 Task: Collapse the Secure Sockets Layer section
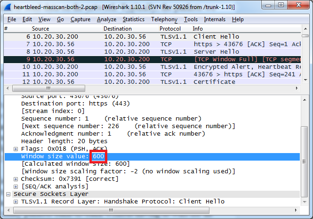(8, 194)
